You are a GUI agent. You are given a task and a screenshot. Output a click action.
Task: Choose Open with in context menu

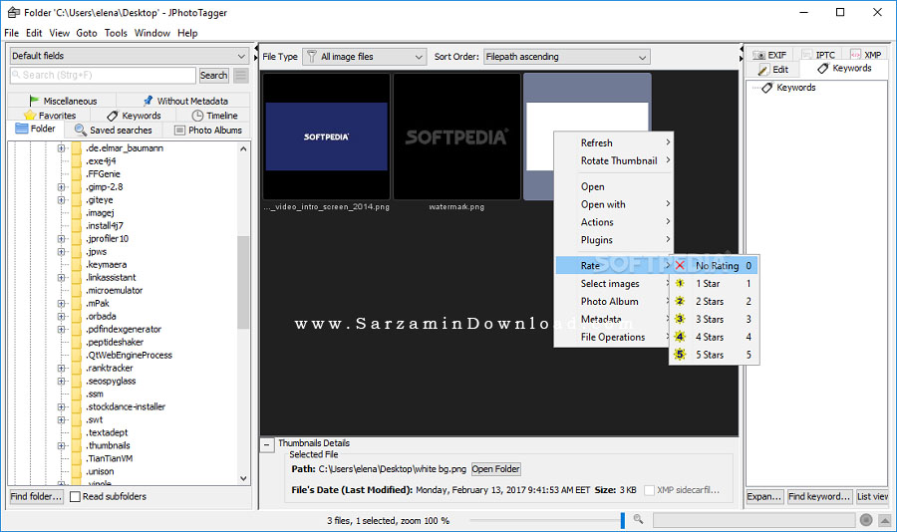(x=613, y=204)
